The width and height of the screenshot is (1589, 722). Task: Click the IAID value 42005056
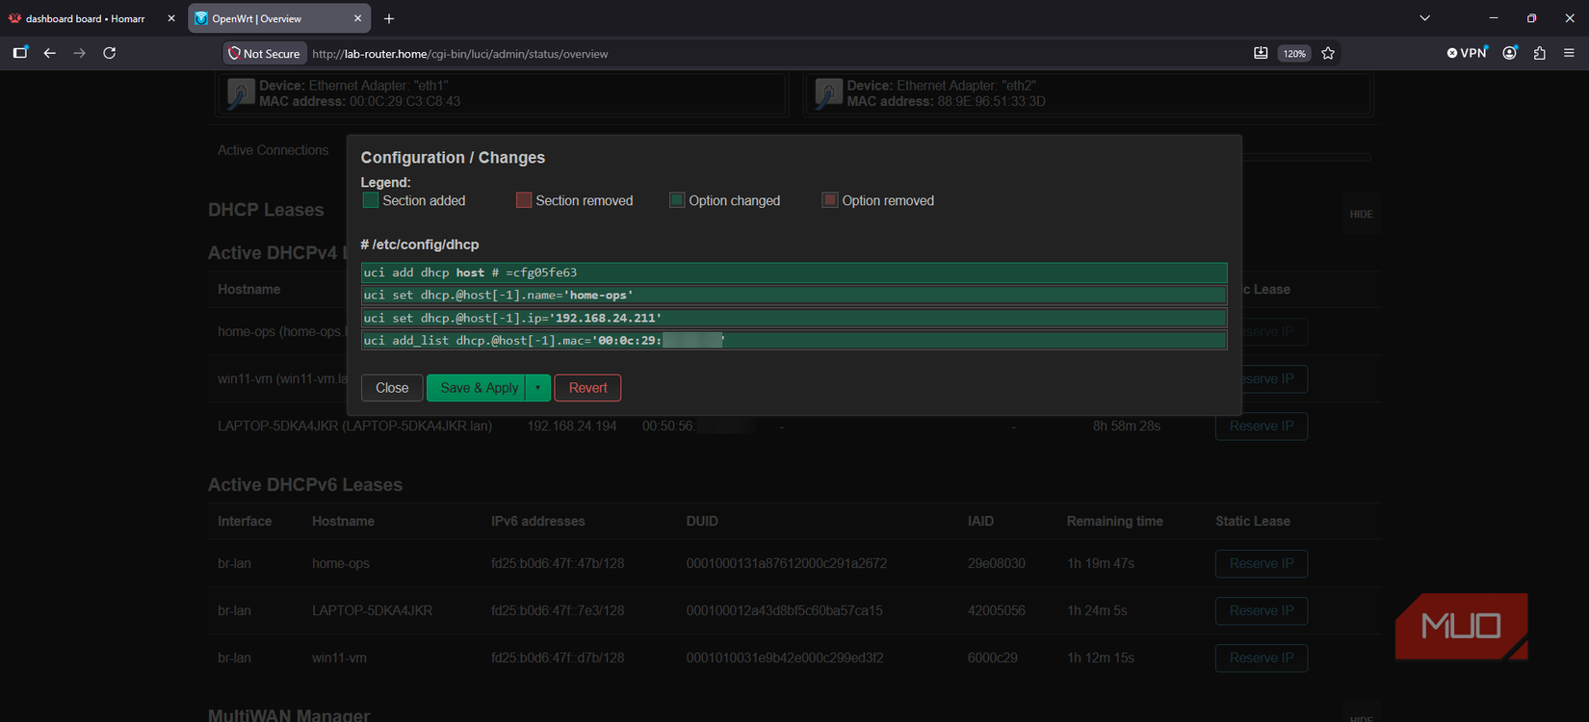pyautogui.click(x=997, y=610)
